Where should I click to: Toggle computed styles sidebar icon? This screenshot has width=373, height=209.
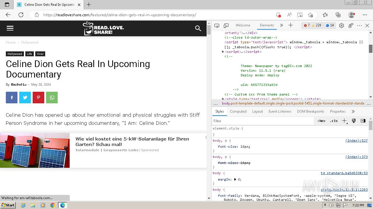363,121
